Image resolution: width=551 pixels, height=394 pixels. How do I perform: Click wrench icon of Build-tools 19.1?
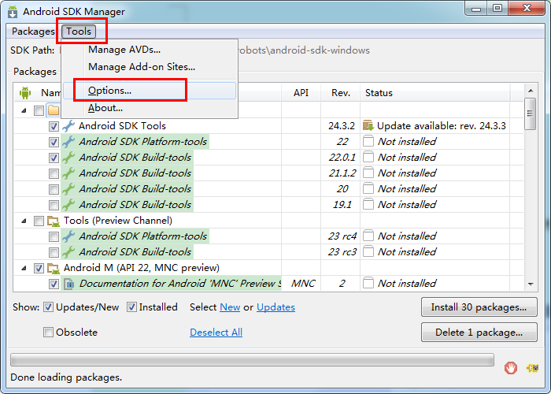68,205
